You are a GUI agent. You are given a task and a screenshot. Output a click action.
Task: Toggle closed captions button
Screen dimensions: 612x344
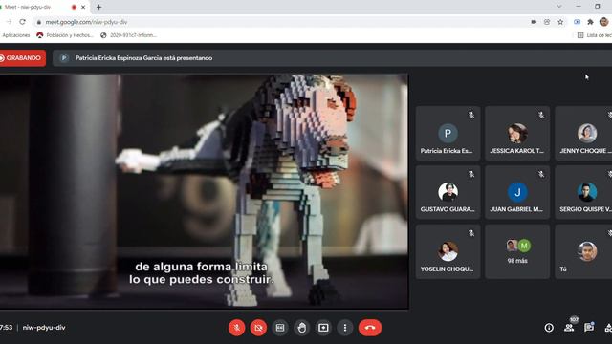click(280, 328)
